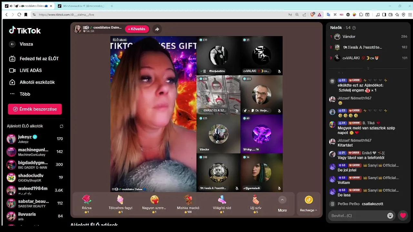413x232 pixels.
Task: Refresh the Ajánlott ÉLŐ alkotók list
Action: [x=61, y=126]
